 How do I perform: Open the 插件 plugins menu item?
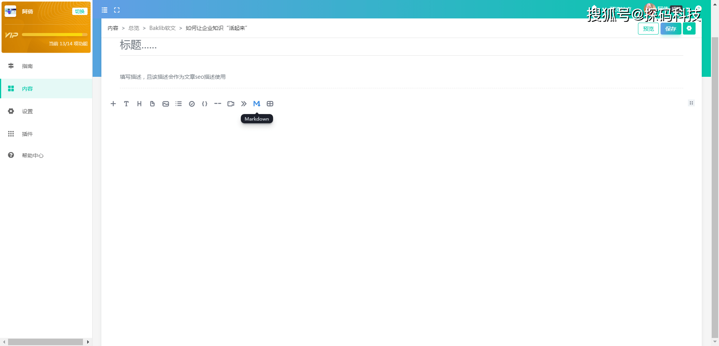click(x=46, y=134)
